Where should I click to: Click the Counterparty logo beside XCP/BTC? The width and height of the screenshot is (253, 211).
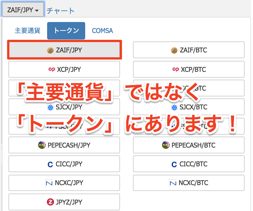[176, 69]
